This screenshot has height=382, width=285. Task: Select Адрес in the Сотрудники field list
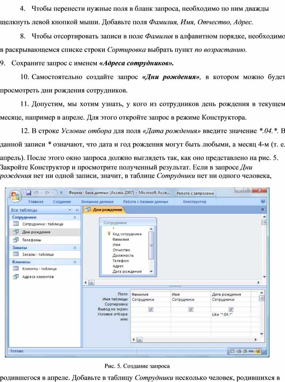tap(118, 266)
